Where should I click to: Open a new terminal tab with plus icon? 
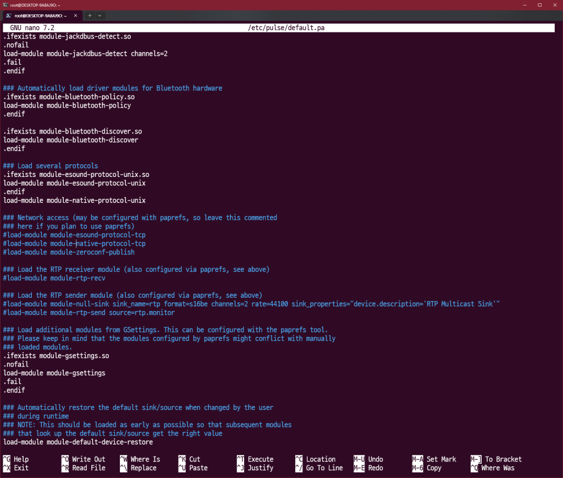click(x=90, y=15)
